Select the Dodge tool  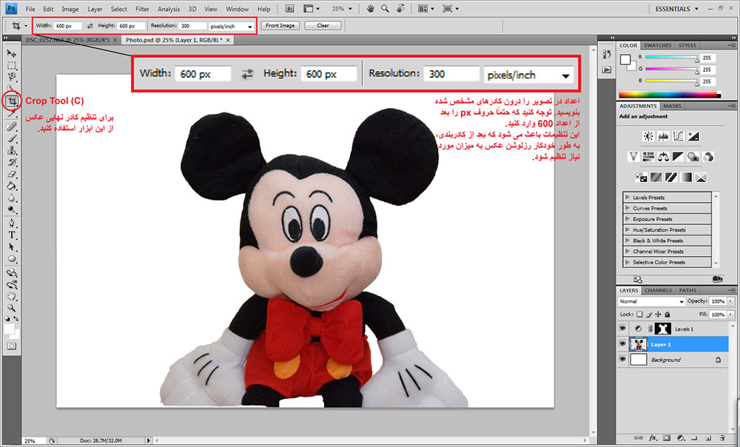12,210
